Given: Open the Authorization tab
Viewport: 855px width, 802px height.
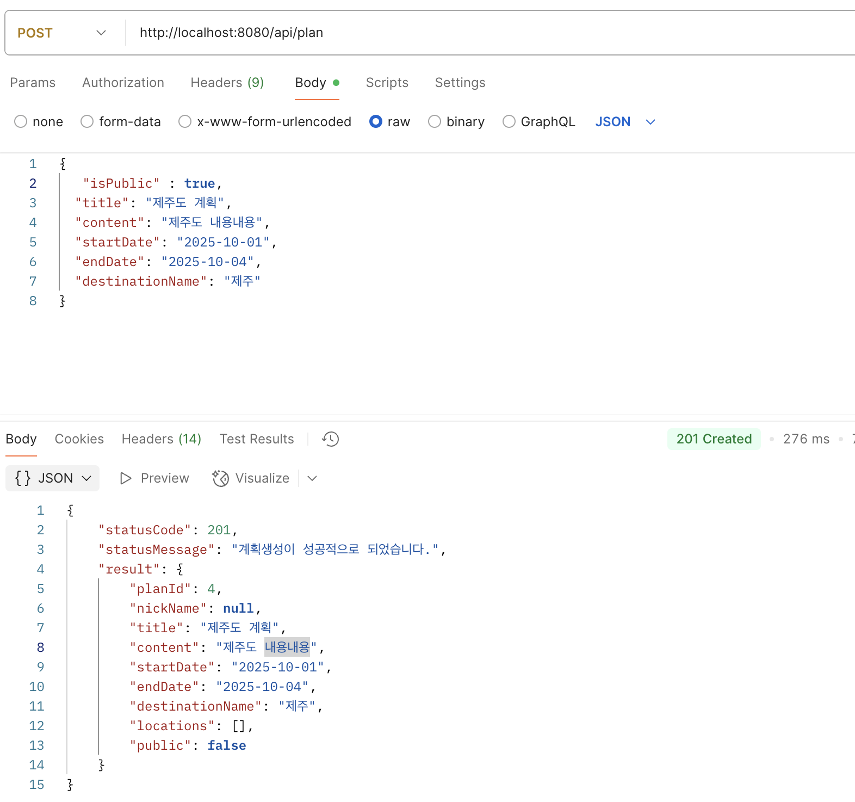Looking at the screenshot, I should (123, 83).
